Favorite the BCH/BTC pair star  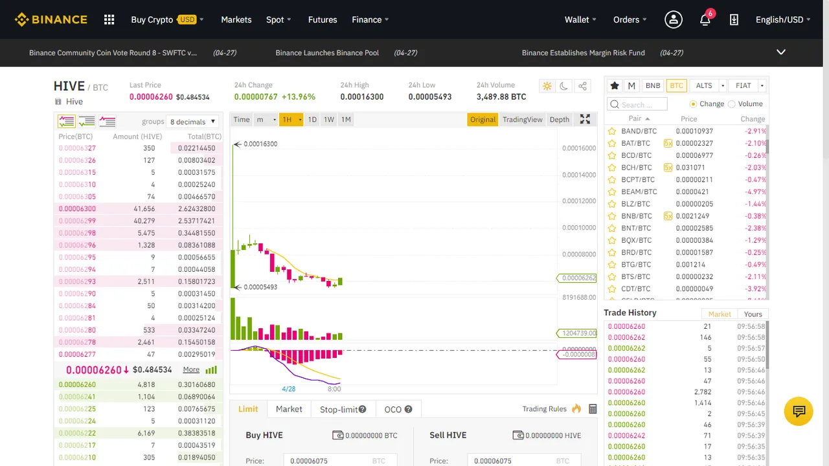[x=611, y=168]
